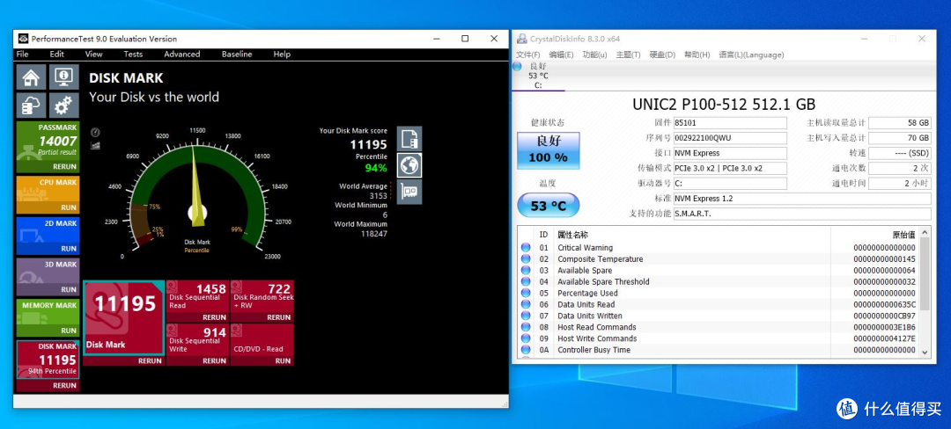Rerun the Disk Random Seek + RW test
951x429 pixels.
[279, 317]
